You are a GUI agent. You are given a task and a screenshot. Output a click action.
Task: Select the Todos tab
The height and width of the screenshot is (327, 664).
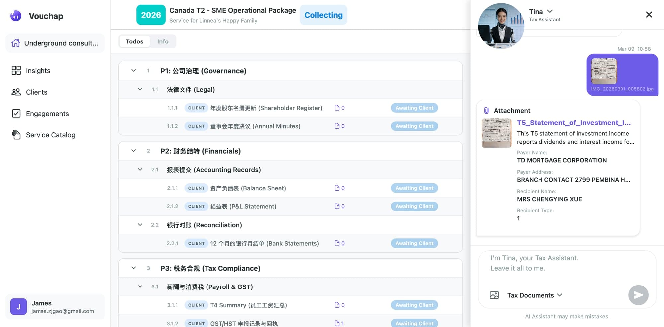click(x=134, y=41)
